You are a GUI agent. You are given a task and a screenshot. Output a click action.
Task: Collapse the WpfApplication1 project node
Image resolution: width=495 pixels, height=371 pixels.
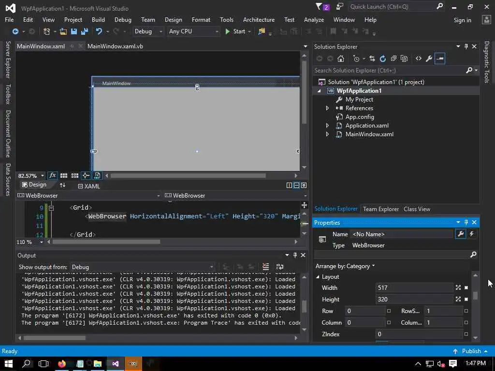[319, 91]
